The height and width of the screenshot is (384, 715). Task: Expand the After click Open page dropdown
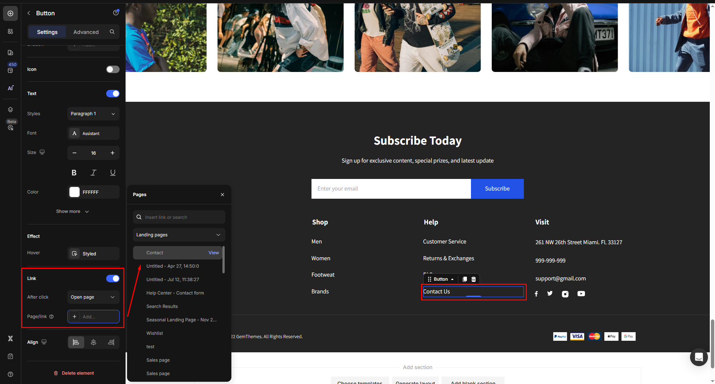[x=93, y=297]
